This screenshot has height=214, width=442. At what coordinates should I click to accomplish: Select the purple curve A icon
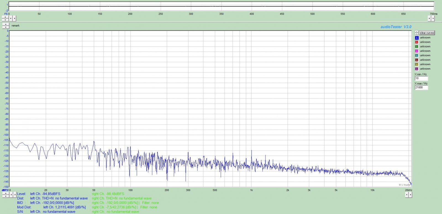coord(417,69)
